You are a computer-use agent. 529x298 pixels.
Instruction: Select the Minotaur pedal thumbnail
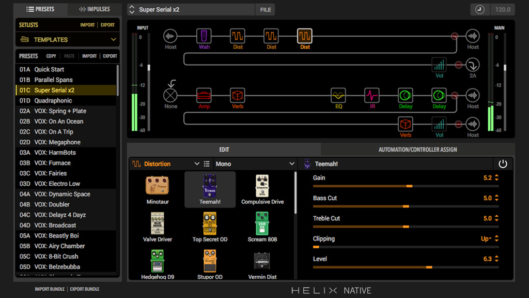pos(158,187)
